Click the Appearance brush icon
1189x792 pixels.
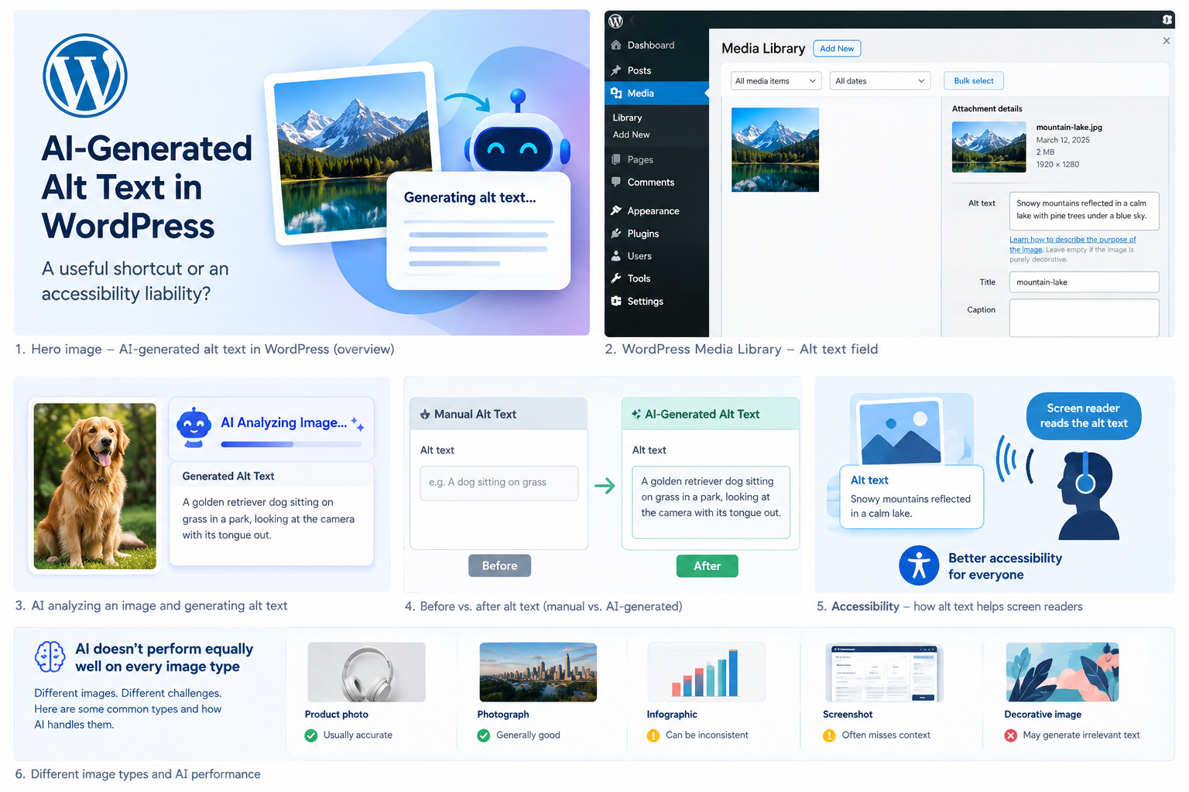(616, 210)
